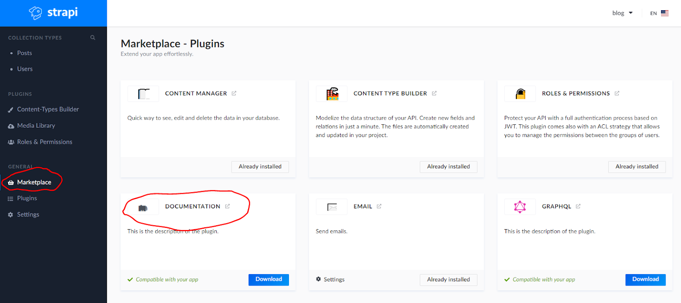The image size is (681, 303).
Task: Open Settings link on Email plugin card
Action: point(330,279)
